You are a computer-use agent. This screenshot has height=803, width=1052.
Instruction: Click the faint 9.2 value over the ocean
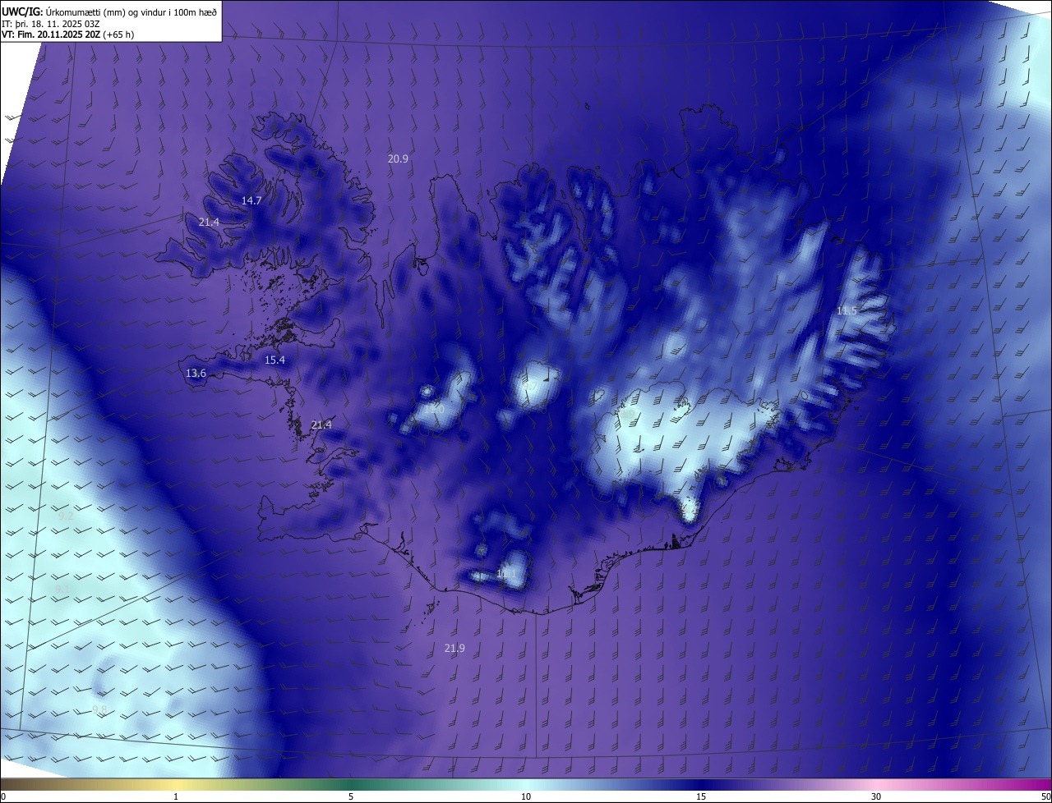pyautogui.click(x=67, y=516)
